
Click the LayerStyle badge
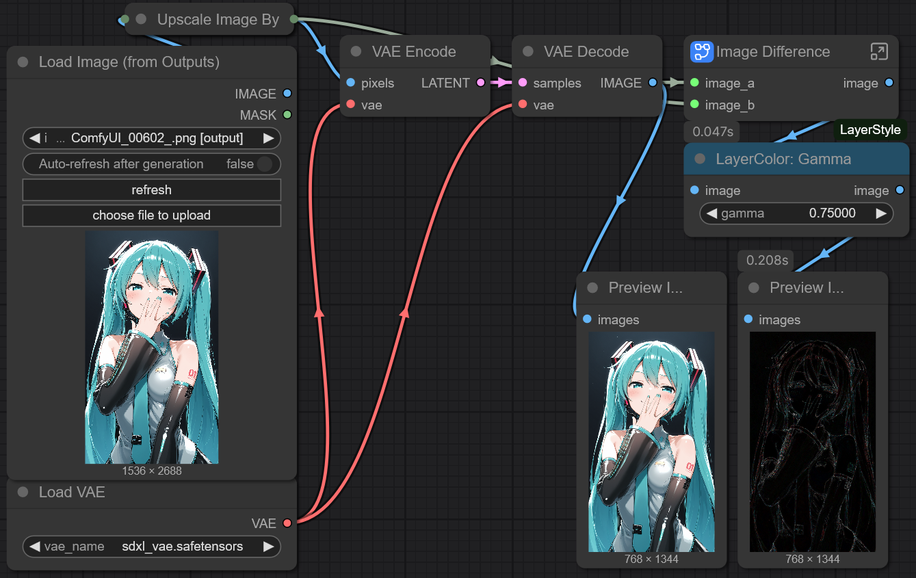click(x=870, y=130)
